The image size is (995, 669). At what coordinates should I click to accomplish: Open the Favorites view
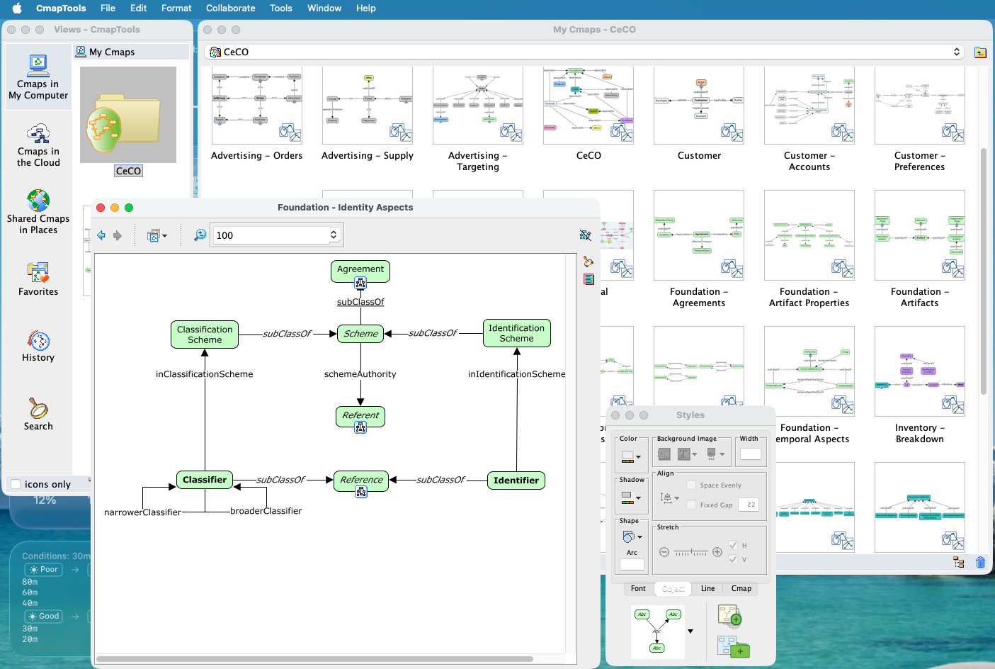38,279
